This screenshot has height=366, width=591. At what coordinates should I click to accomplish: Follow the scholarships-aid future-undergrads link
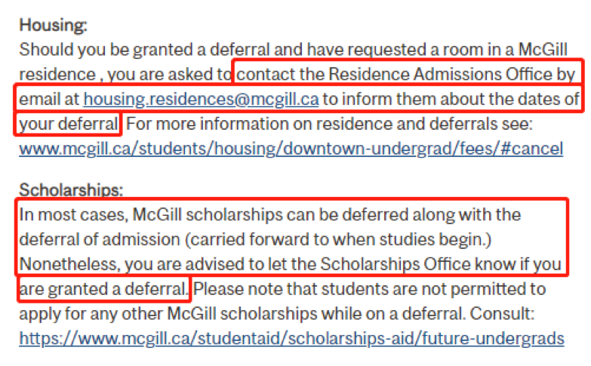tap(292, 339)
